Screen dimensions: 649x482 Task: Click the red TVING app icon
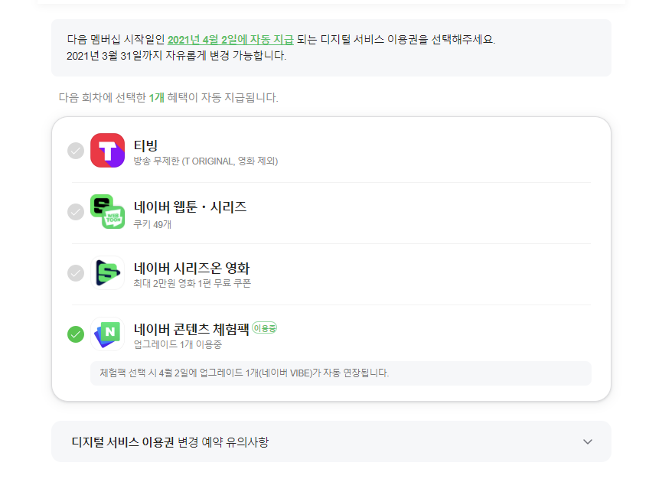[x=108, y=150]
